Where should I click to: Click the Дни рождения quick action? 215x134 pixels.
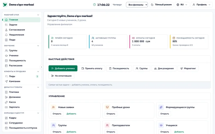click(164, 68)
